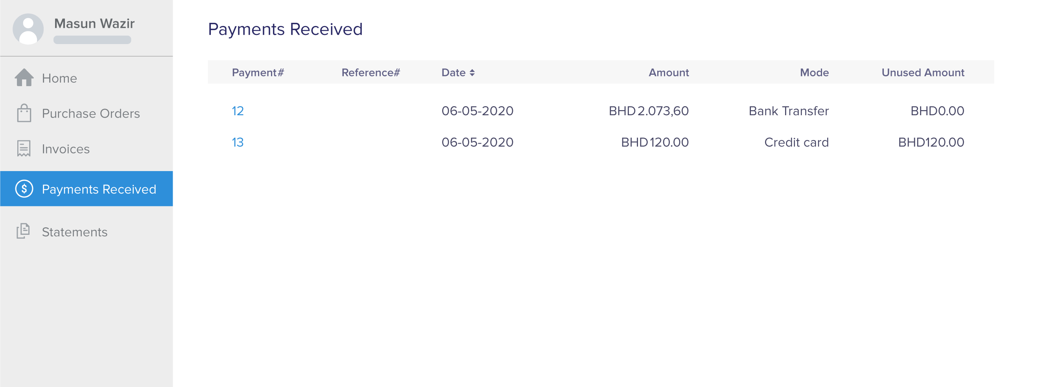Click Masun Wazir profile name
The image size is (1038, 387).
94,23
